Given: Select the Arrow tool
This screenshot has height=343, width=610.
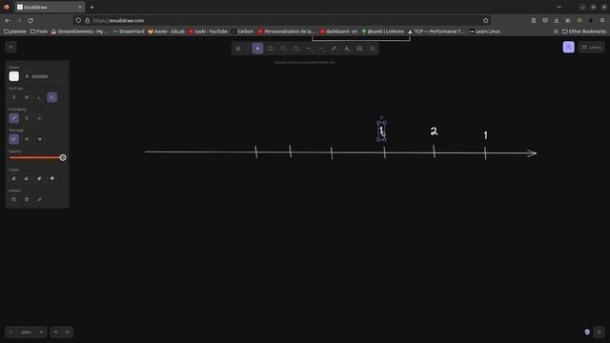Looking at the screenshot, I should point(309,49).
